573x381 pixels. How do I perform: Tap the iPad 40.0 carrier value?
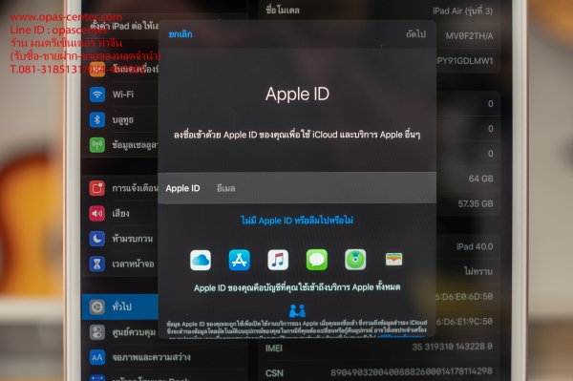pos(475,246)
